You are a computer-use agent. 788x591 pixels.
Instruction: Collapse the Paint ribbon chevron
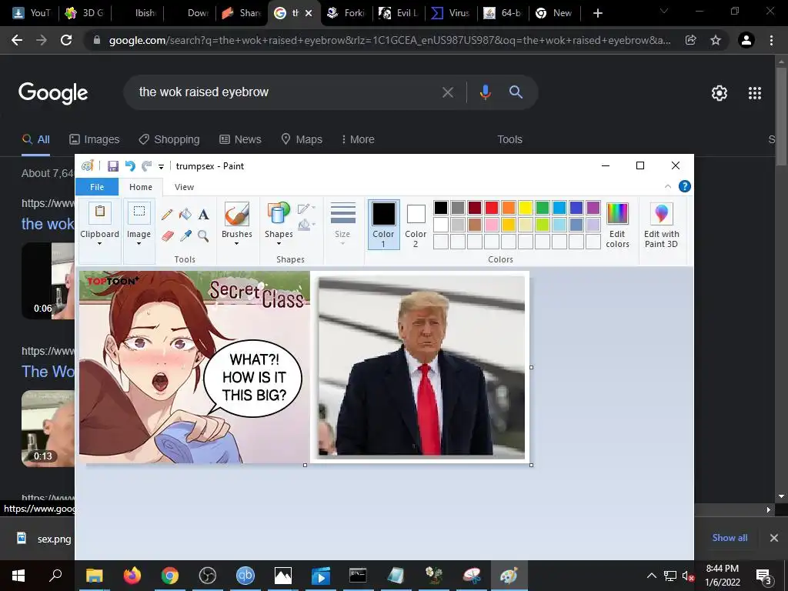point(668,186)
